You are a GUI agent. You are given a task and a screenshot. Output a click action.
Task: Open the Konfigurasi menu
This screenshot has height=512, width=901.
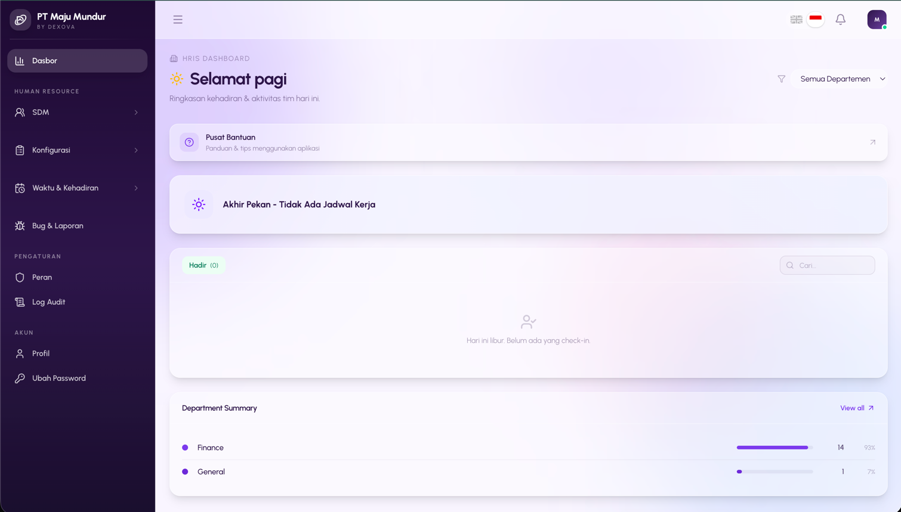[78, 150]
